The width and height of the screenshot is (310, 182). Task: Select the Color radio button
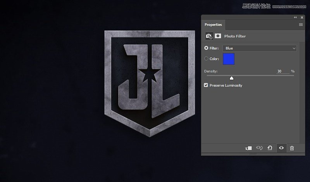(206, 59)
